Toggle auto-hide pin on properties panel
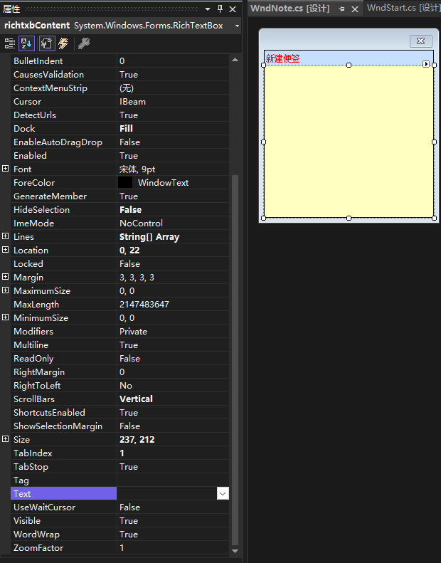 (220, 9)
